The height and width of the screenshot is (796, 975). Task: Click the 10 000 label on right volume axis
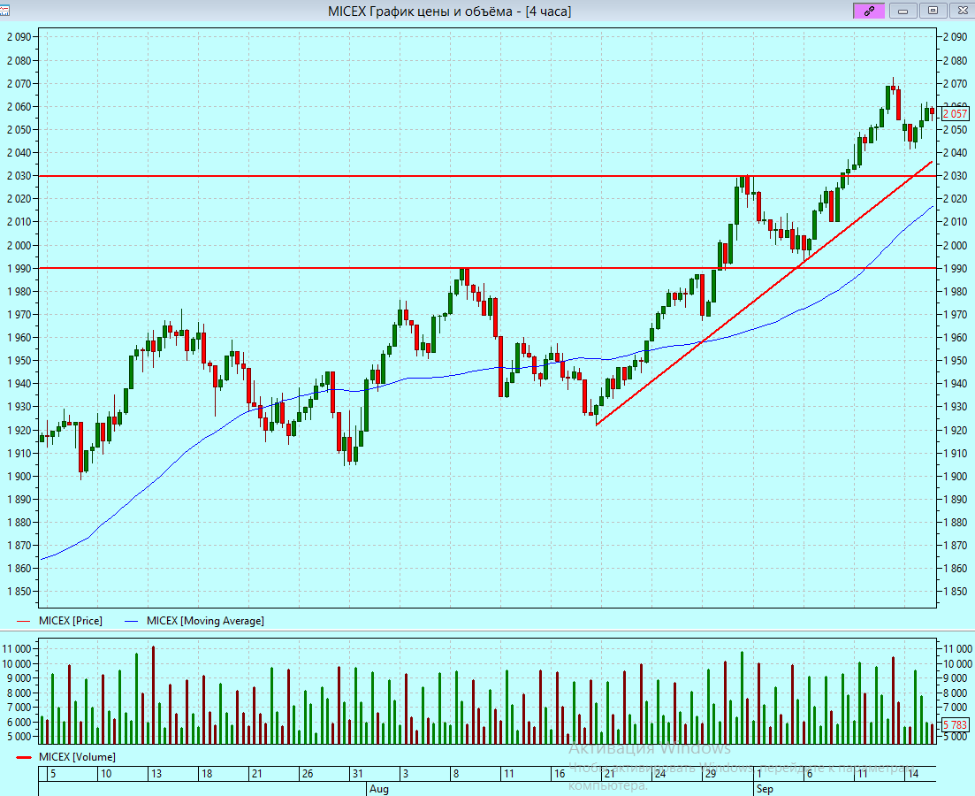point(957,663)
